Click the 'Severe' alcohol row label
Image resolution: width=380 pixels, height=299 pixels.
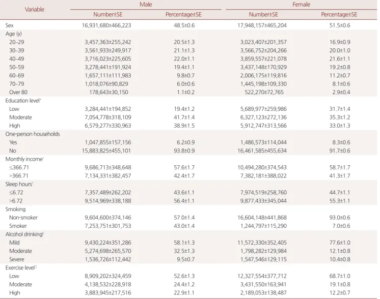(x=16, y=259)
